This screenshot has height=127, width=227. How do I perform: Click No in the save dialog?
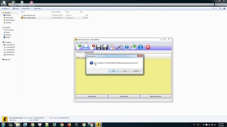[124, 71]
